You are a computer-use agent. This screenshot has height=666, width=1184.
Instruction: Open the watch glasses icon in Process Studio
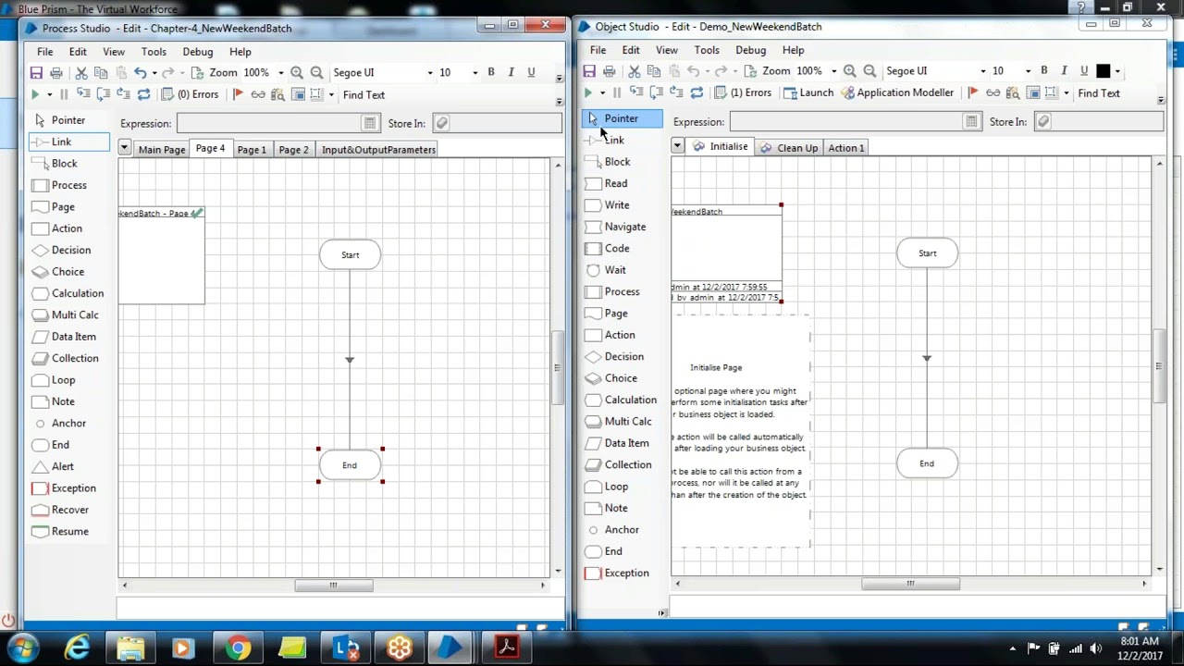click(258, 94)
